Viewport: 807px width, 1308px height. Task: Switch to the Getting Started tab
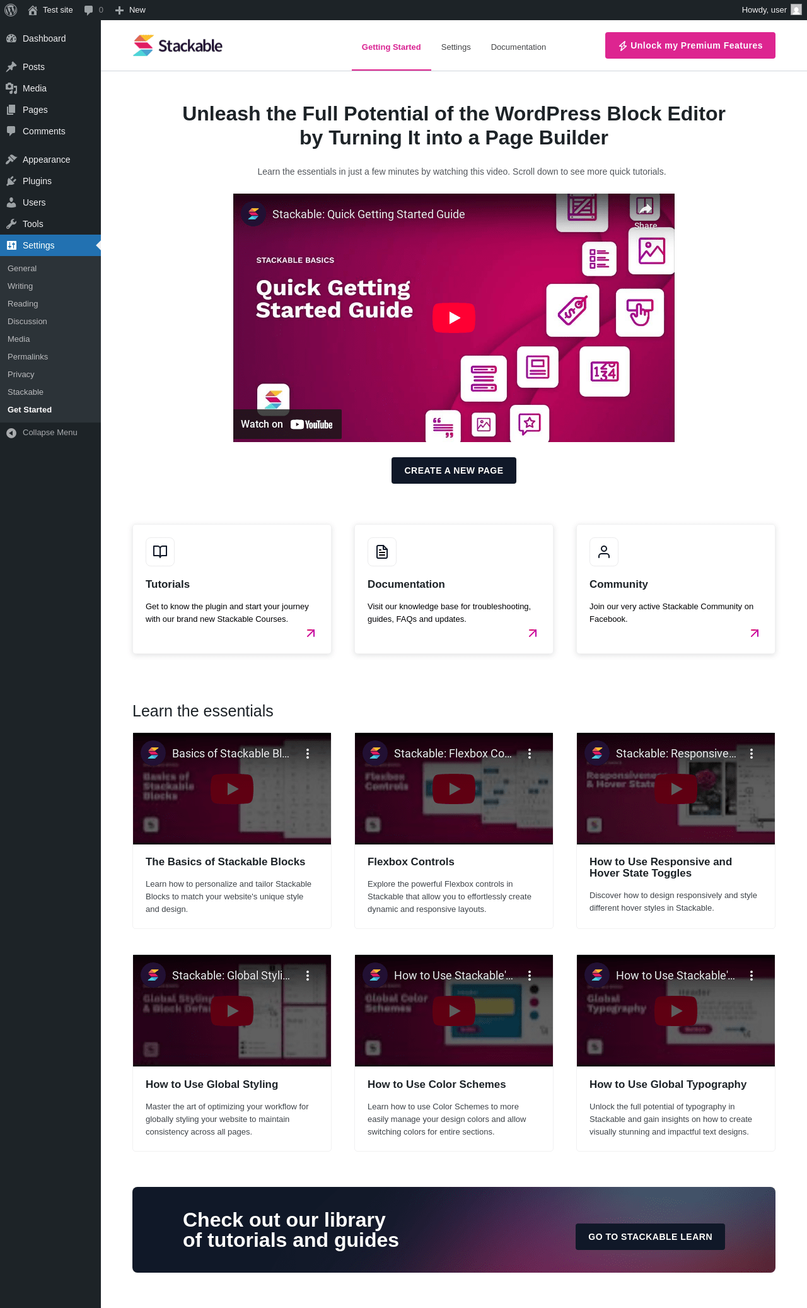point(391,47)
